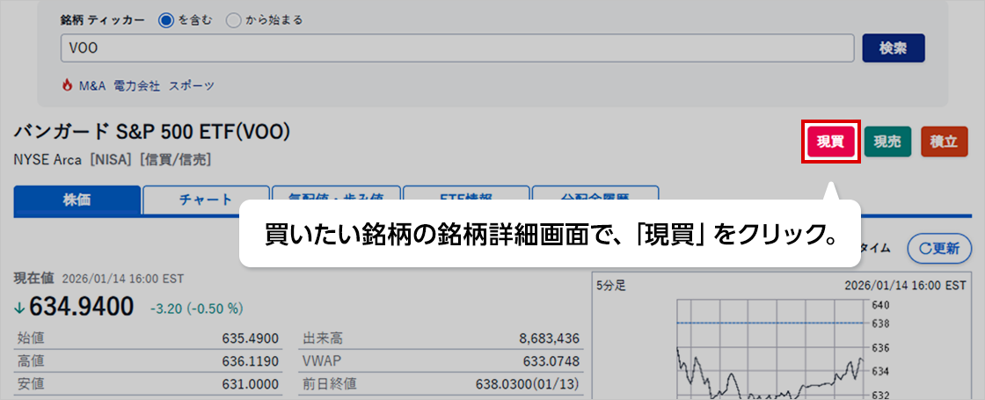Click the red 現買 buy button
The image size is (985, 400).
(830, 142)
